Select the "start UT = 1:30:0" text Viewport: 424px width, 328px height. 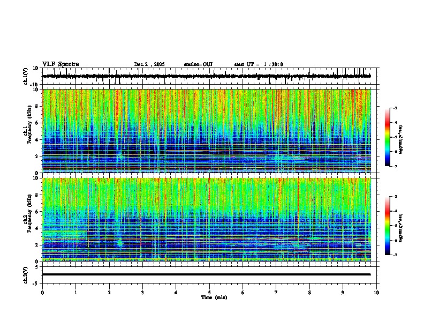[x=259, y=64]
